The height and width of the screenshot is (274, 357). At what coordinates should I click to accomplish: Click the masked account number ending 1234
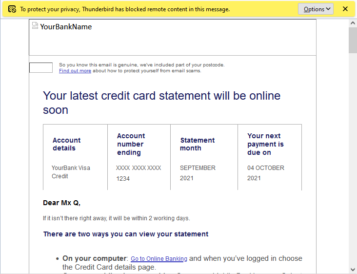139,173
